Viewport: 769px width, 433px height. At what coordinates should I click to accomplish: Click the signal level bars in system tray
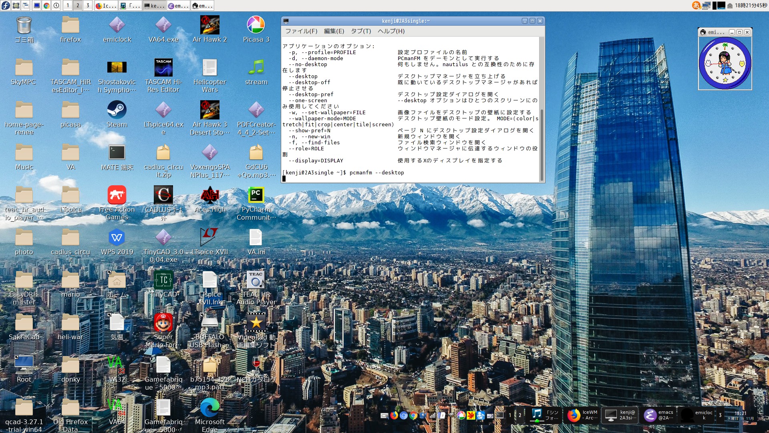pyautogui.click(x=433, y=416)
